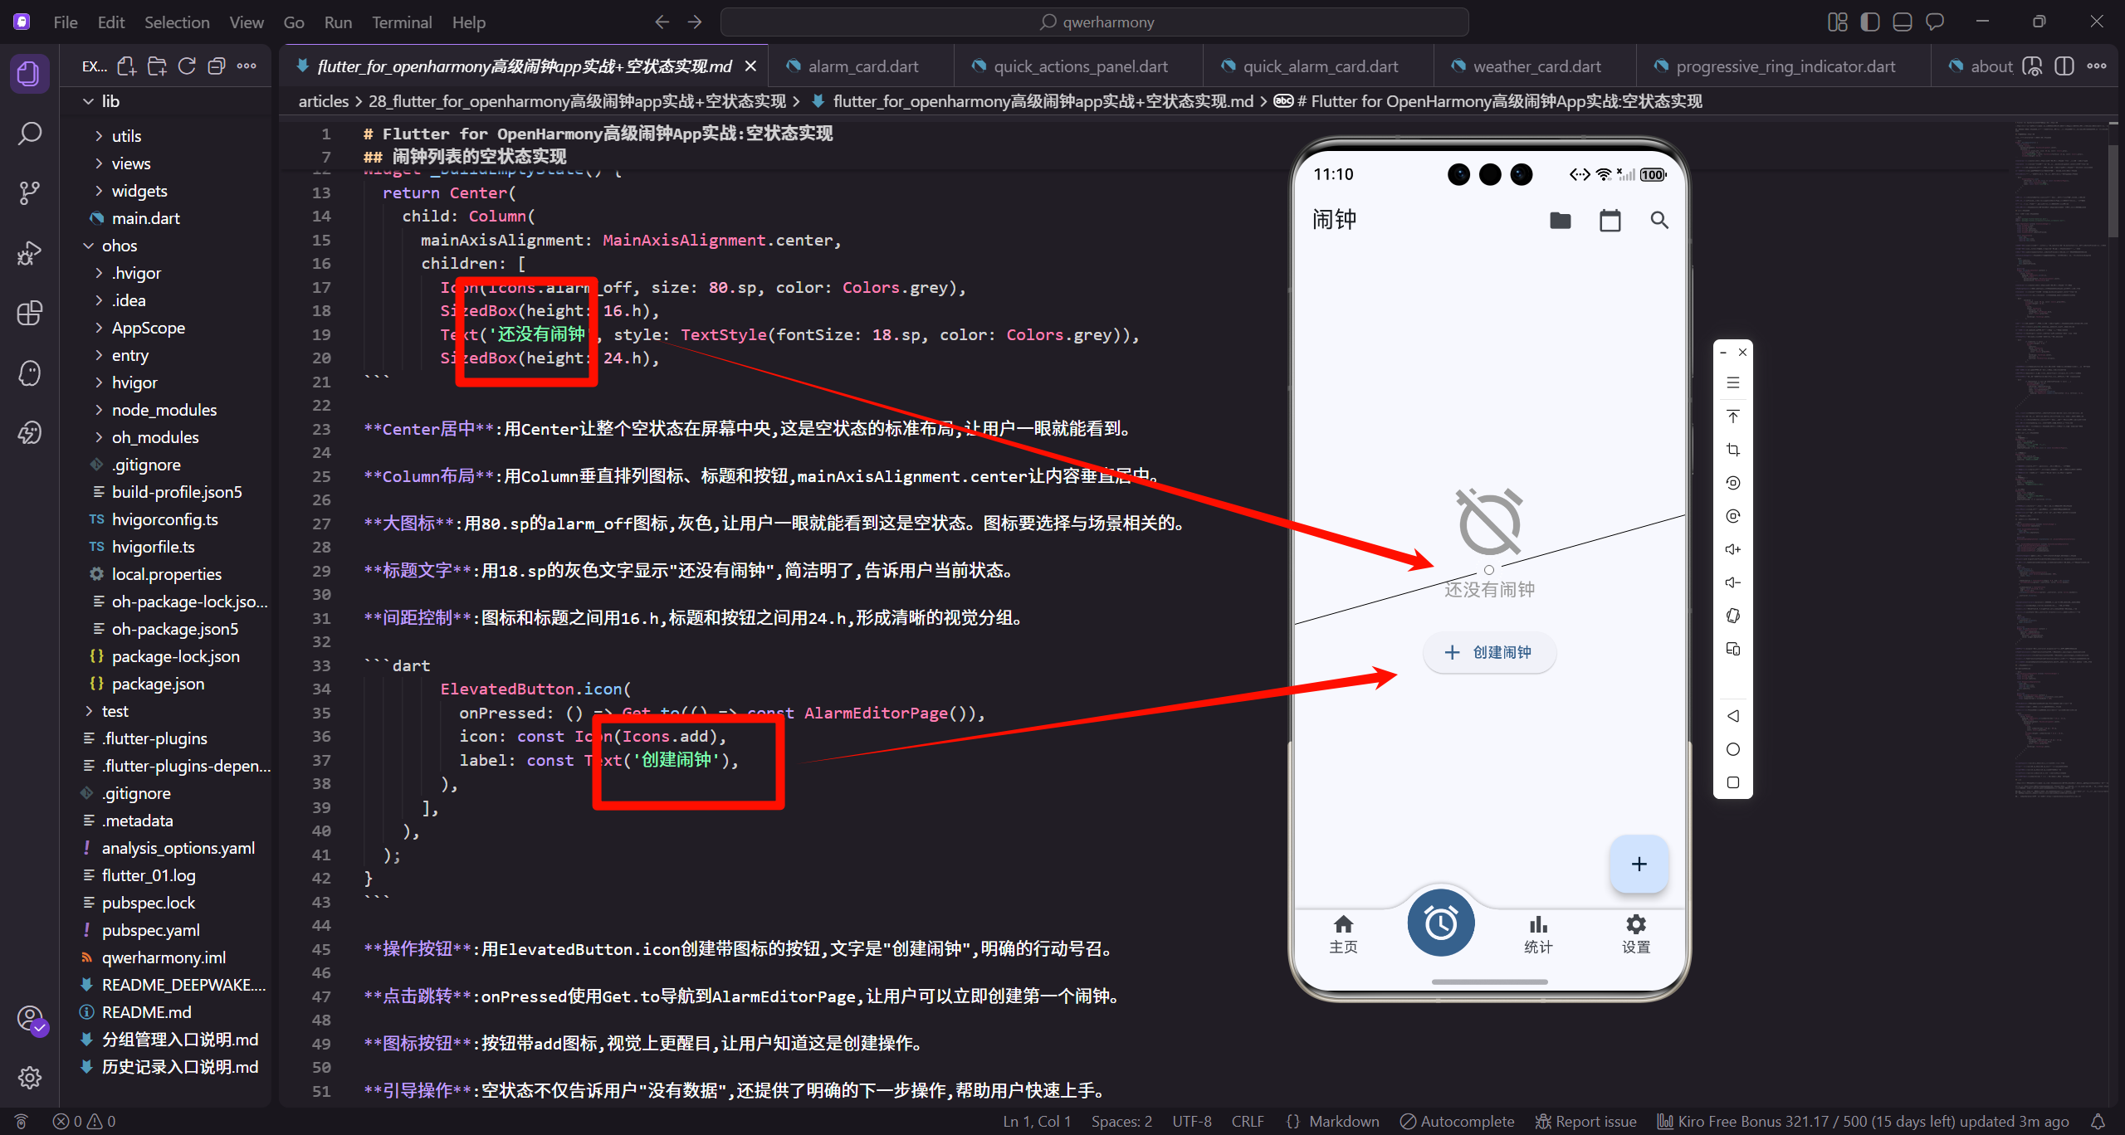Image resolution: width=2125 pixels, height=1135 pixels.
Task: Refresh the explorer tree
Action: click(x=187, y=66)
